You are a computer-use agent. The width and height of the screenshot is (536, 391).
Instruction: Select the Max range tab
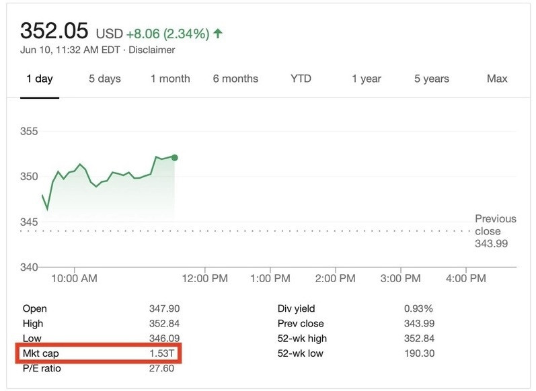[x=497, y=79]
